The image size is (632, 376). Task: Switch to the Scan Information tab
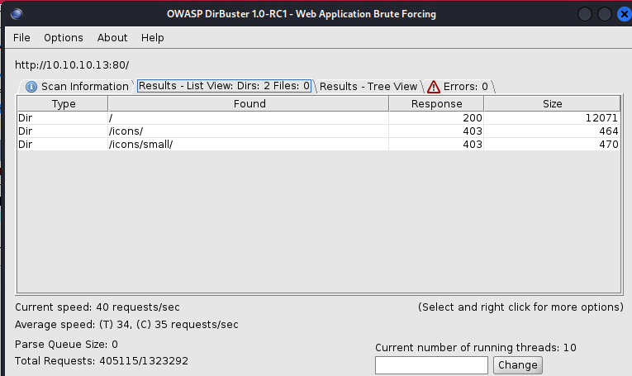click(77, 86)
